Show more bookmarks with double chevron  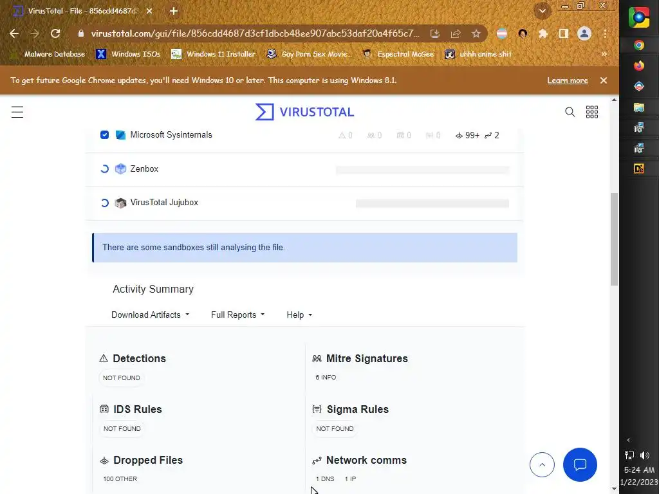pyautogui.click(x=604, y=54)
